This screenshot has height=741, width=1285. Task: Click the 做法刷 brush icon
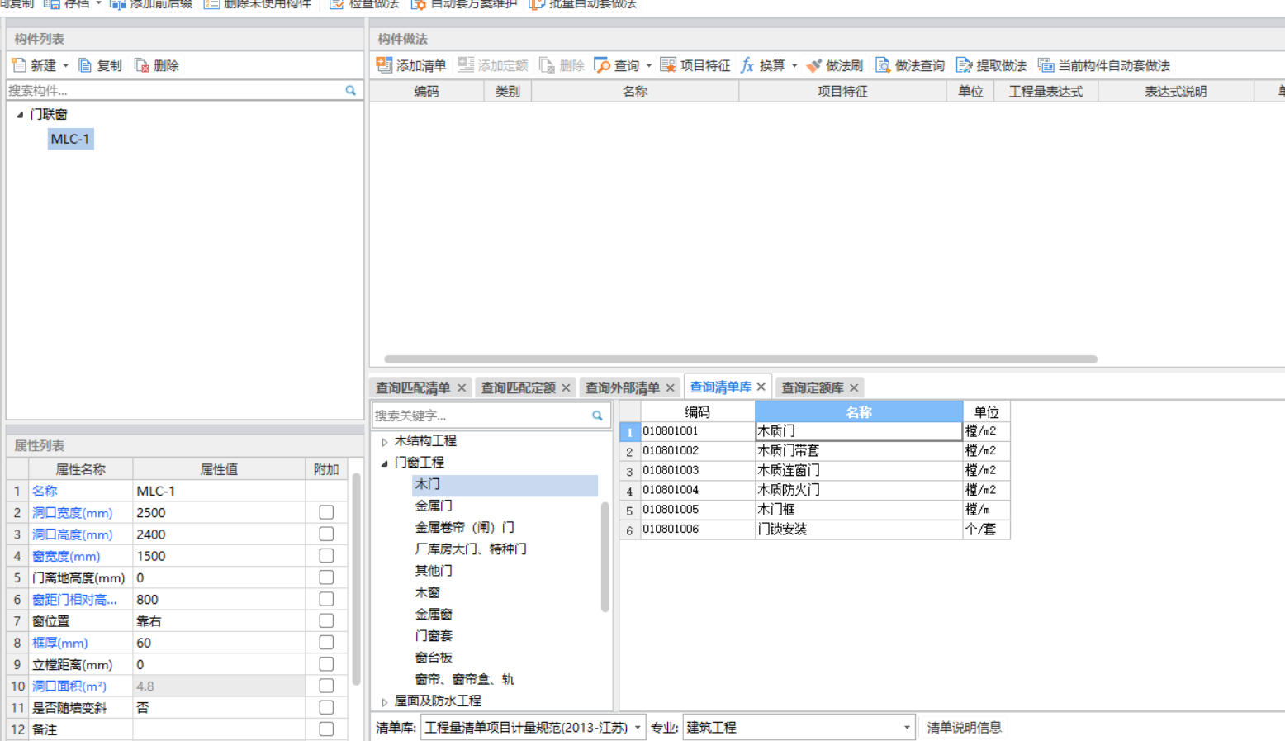coord(813,65)
